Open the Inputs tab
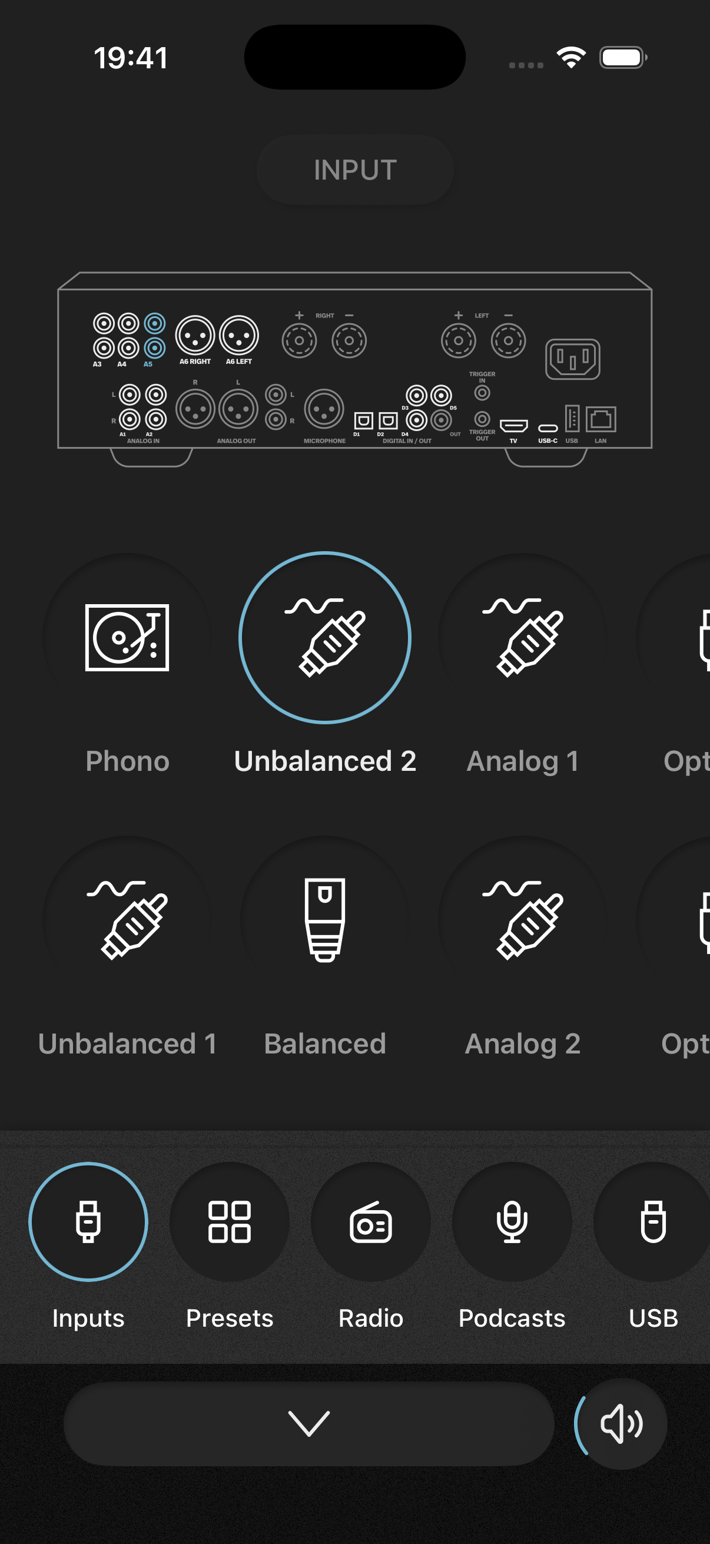This screenshot has height=1544, width=710. [x=88, y=1221]
